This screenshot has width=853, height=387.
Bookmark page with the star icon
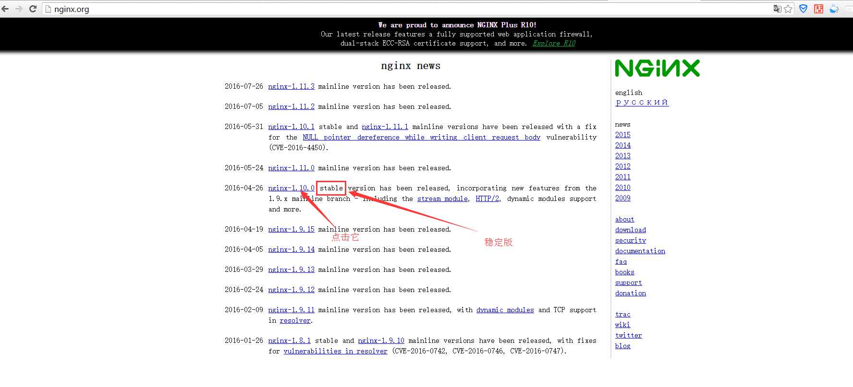[x=788, y=9]
